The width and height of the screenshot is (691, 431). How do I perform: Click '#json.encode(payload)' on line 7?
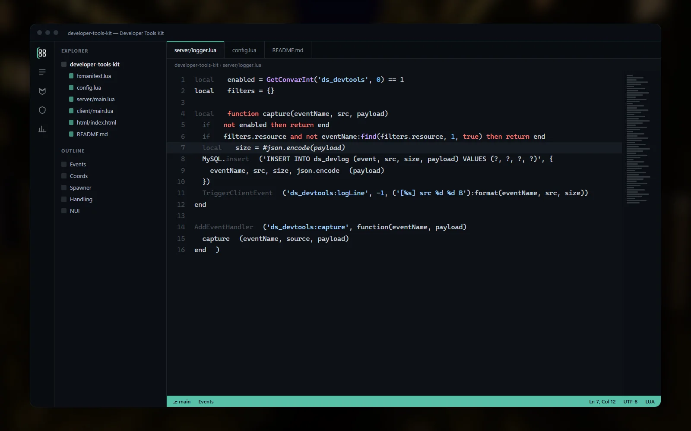click(x=304, y=147)
